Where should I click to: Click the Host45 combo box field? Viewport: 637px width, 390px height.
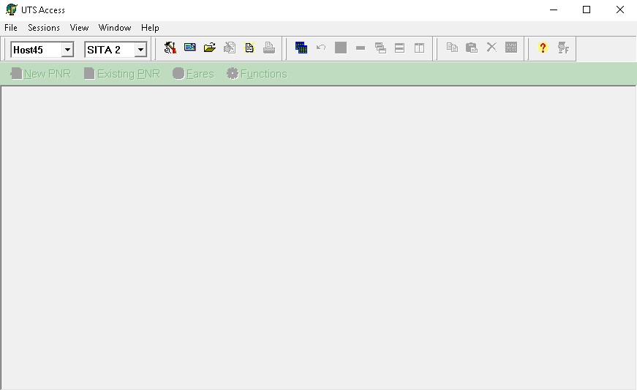42,50
